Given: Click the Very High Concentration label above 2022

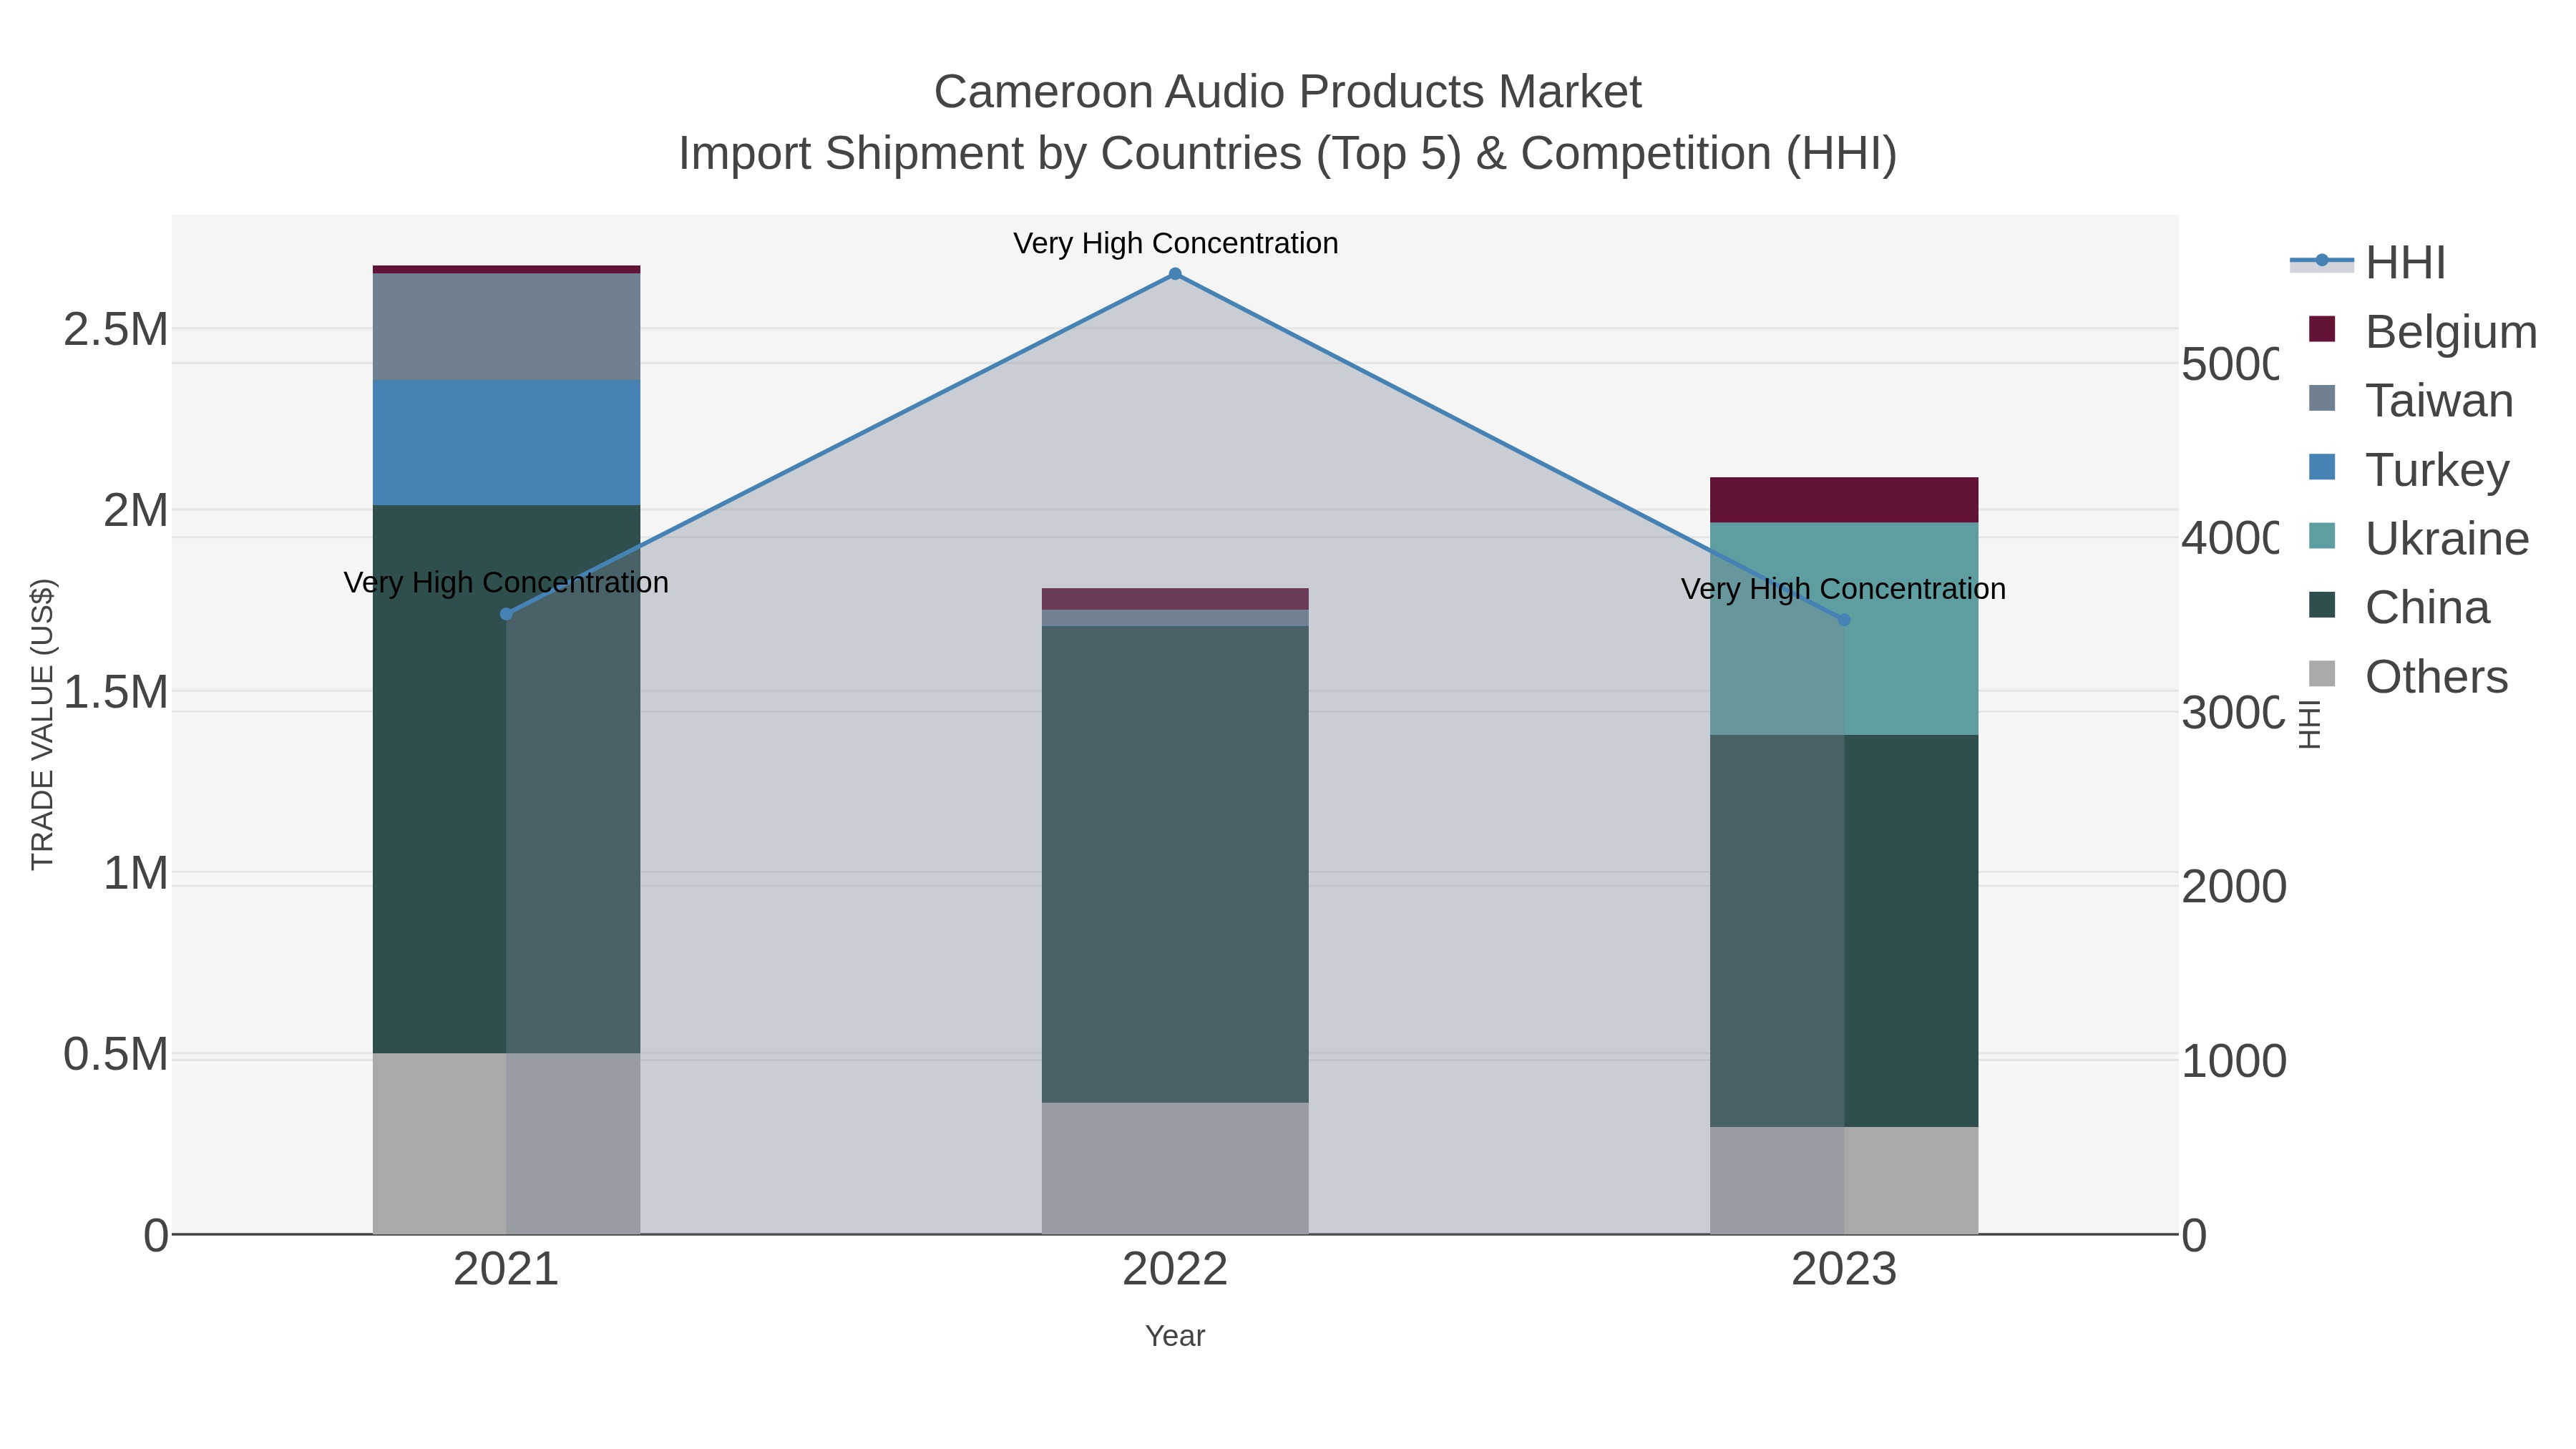Looking at the screenshot, I should pos(1175,243).
